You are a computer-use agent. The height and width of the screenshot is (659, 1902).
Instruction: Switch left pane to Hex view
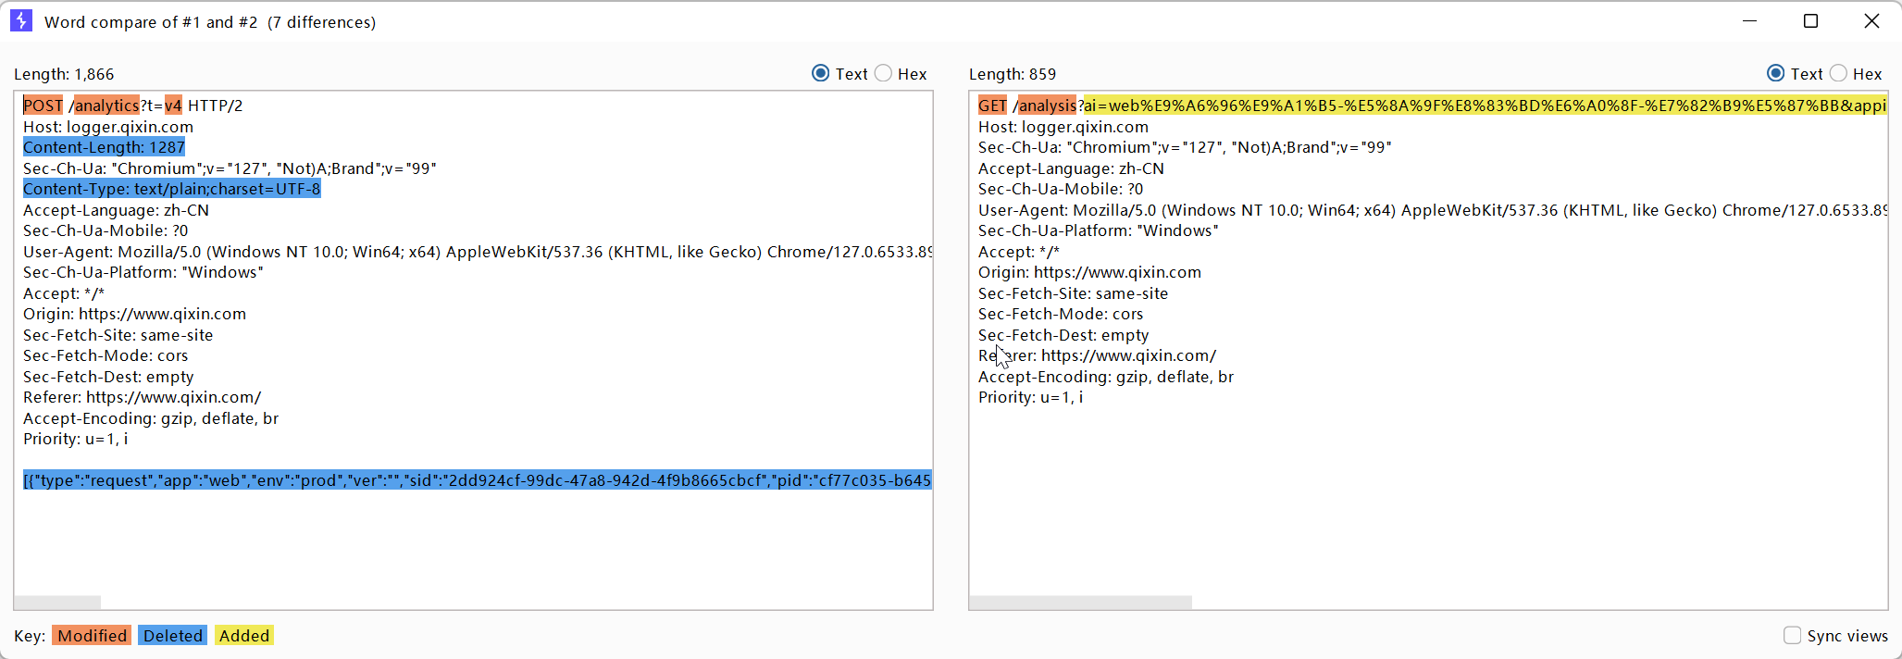(x=884, y=73)
